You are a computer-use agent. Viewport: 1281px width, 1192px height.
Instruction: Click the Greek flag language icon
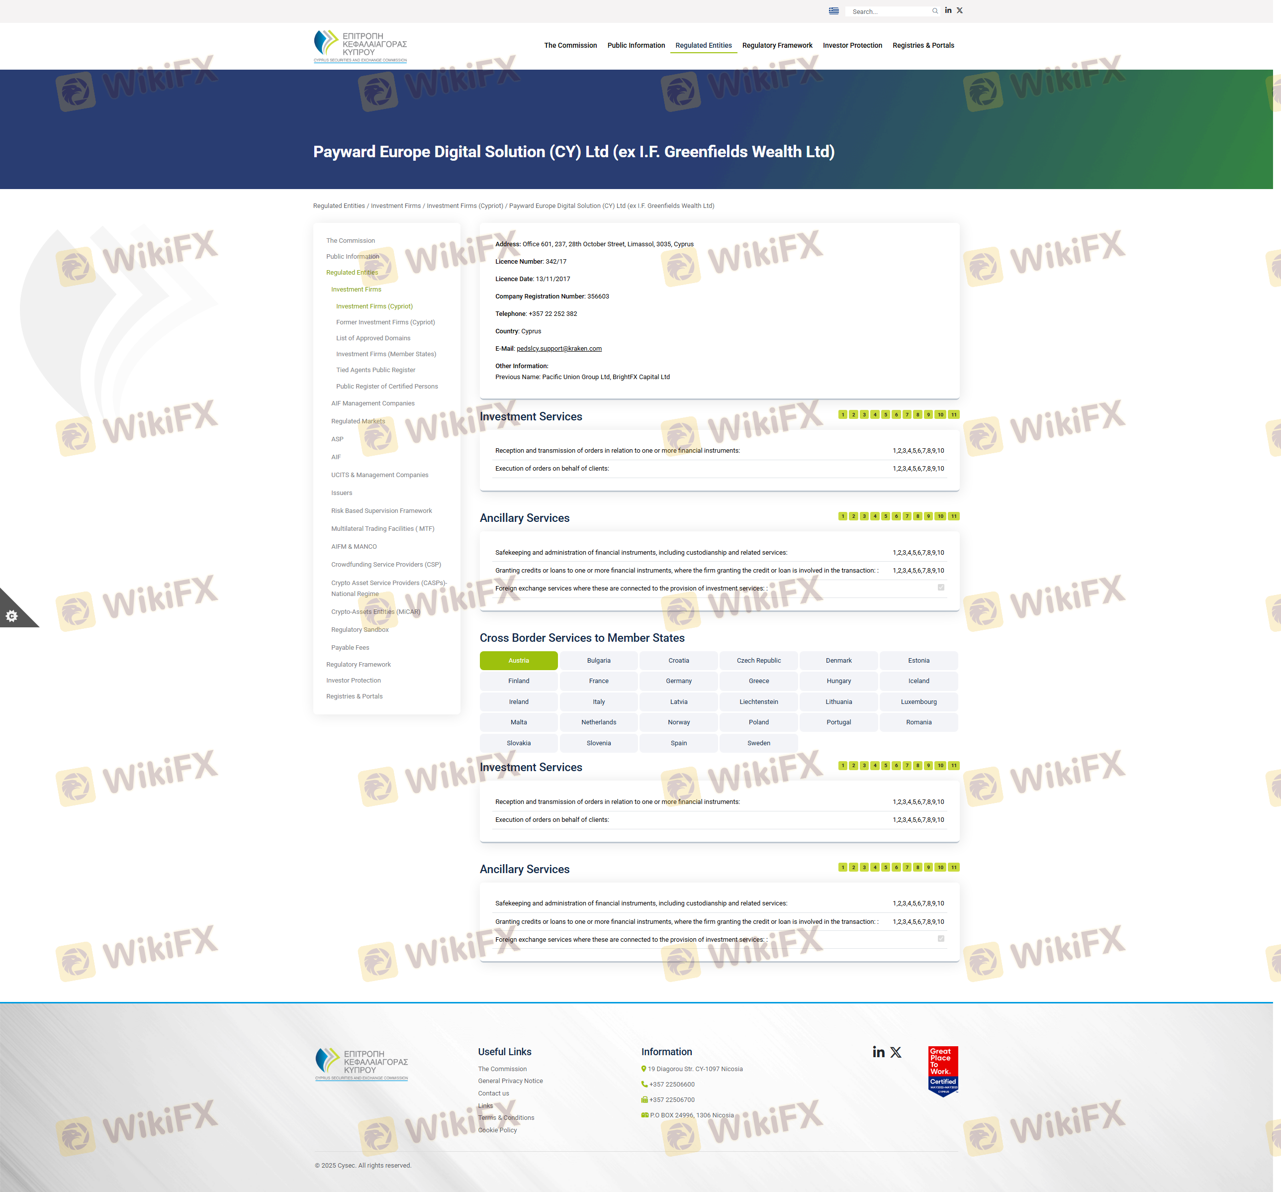coord(833,11)
